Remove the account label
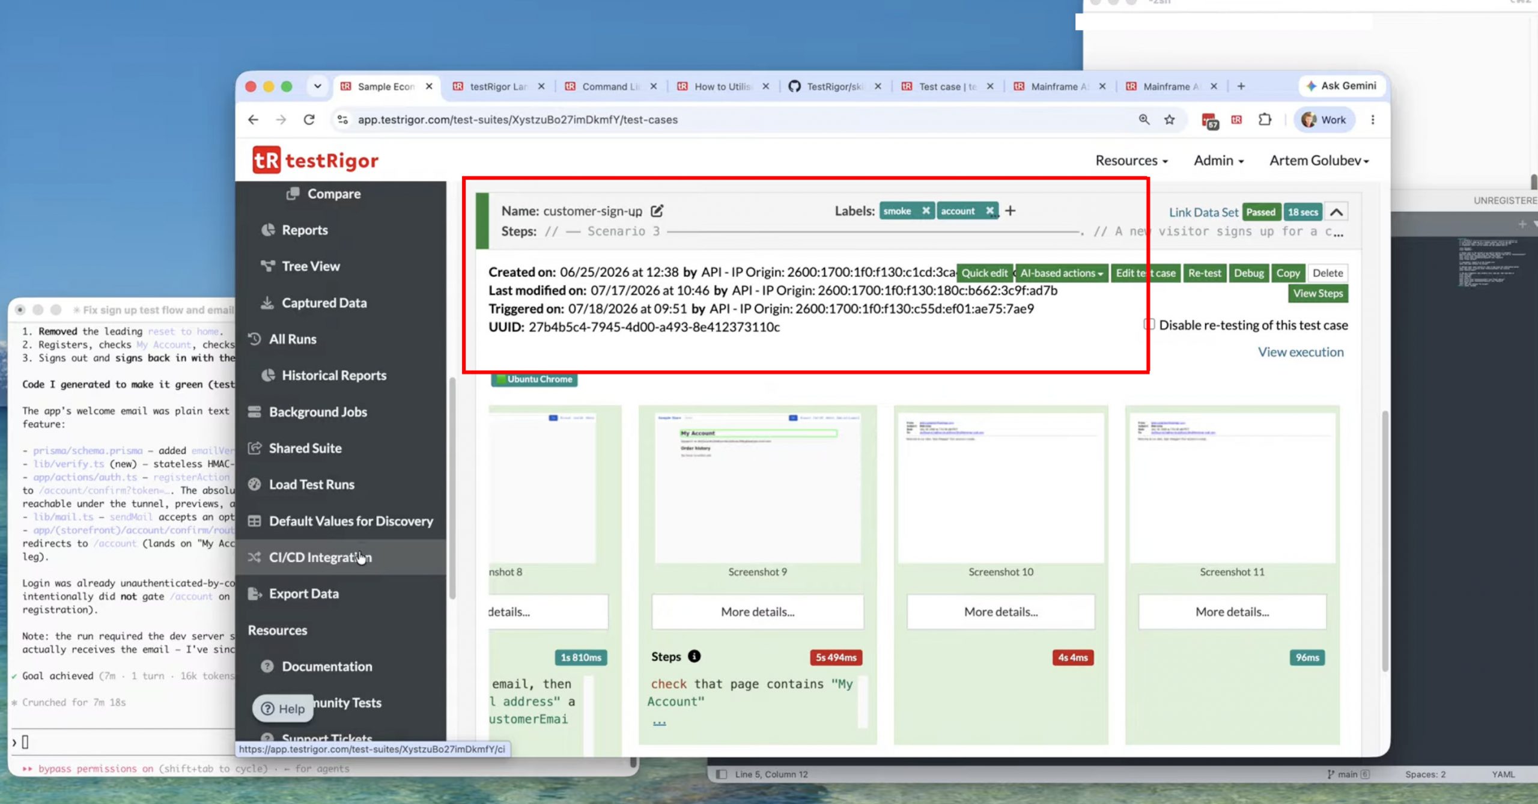The image size is (1538, 804). 989,211
